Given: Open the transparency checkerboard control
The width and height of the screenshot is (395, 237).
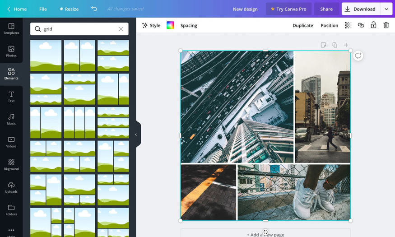Looking at the screenshot, I should click(x=348, y=25).
